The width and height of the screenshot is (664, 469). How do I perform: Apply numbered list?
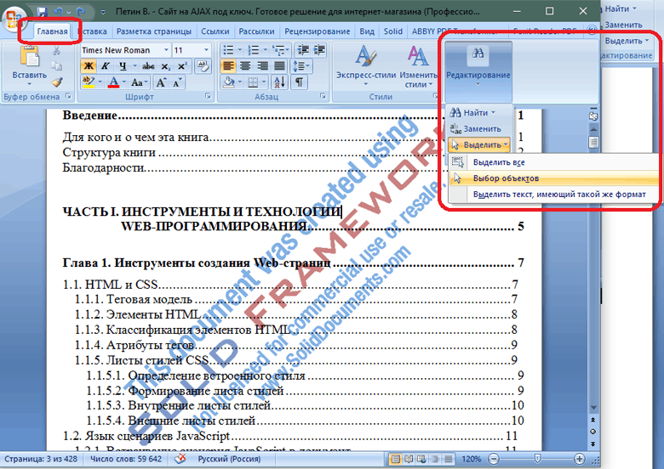pos(253,50)
